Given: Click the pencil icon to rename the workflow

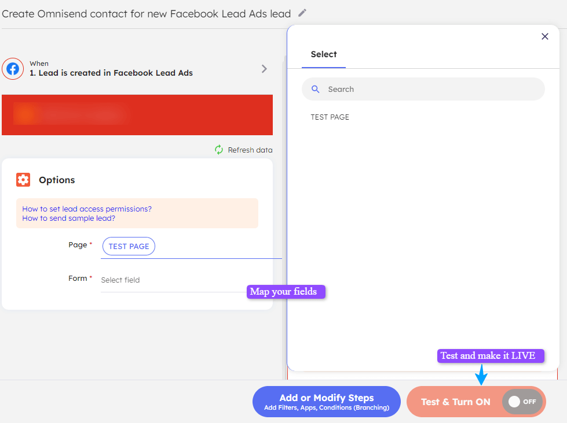Looking at the screenshot, I should (x=302, y=13).
